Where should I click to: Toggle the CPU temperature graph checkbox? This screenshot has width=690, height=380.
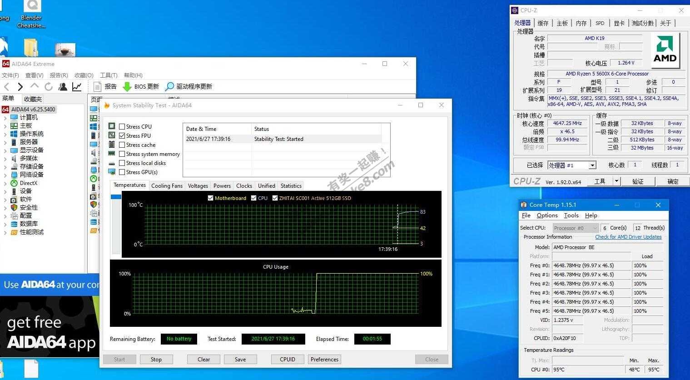click(253, 198)
